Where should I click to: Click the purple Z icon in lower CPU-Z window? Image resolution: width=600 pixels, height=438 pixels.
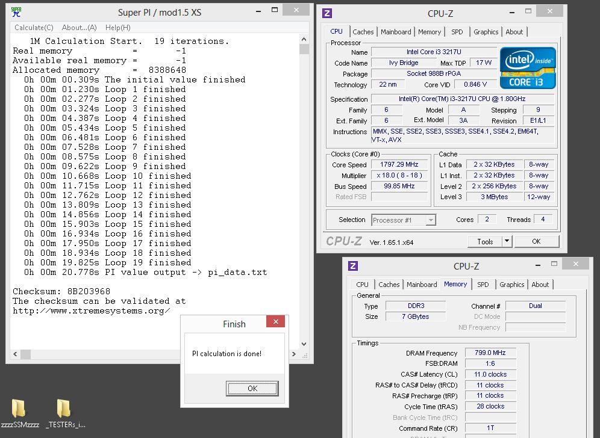(x=353, y=266)
